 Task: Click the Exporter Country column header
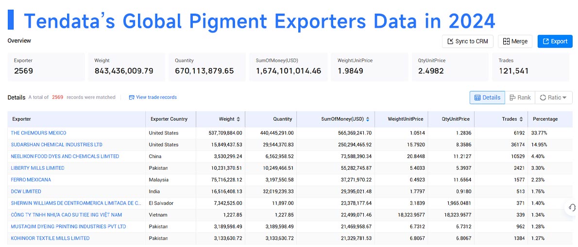(170, 119)
